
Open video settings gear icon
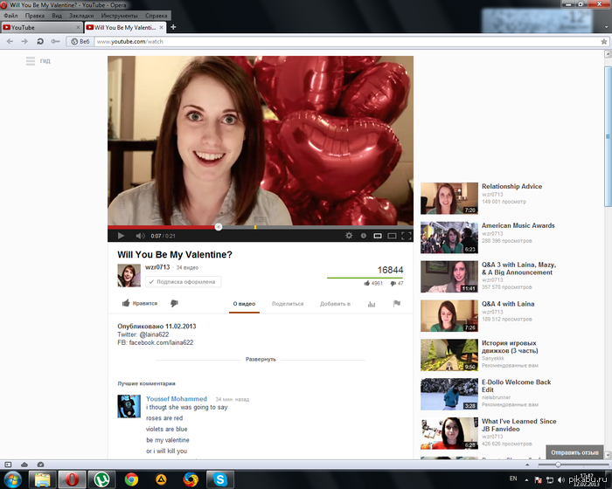point(349,236)
